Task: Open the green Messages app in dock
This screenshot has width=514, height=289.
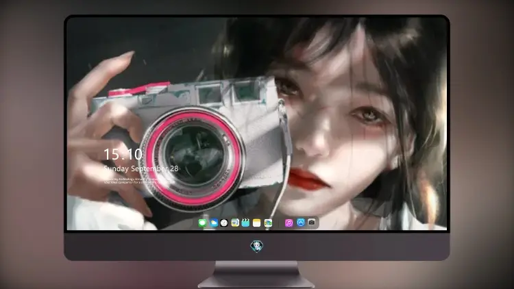Action: pyautogui.click(x=203, y=223)
